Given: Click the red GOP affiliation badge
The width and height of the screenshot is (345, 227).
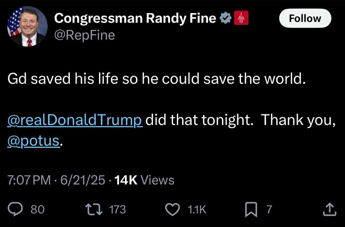Looking at the screenshot, I should (241, 18).
